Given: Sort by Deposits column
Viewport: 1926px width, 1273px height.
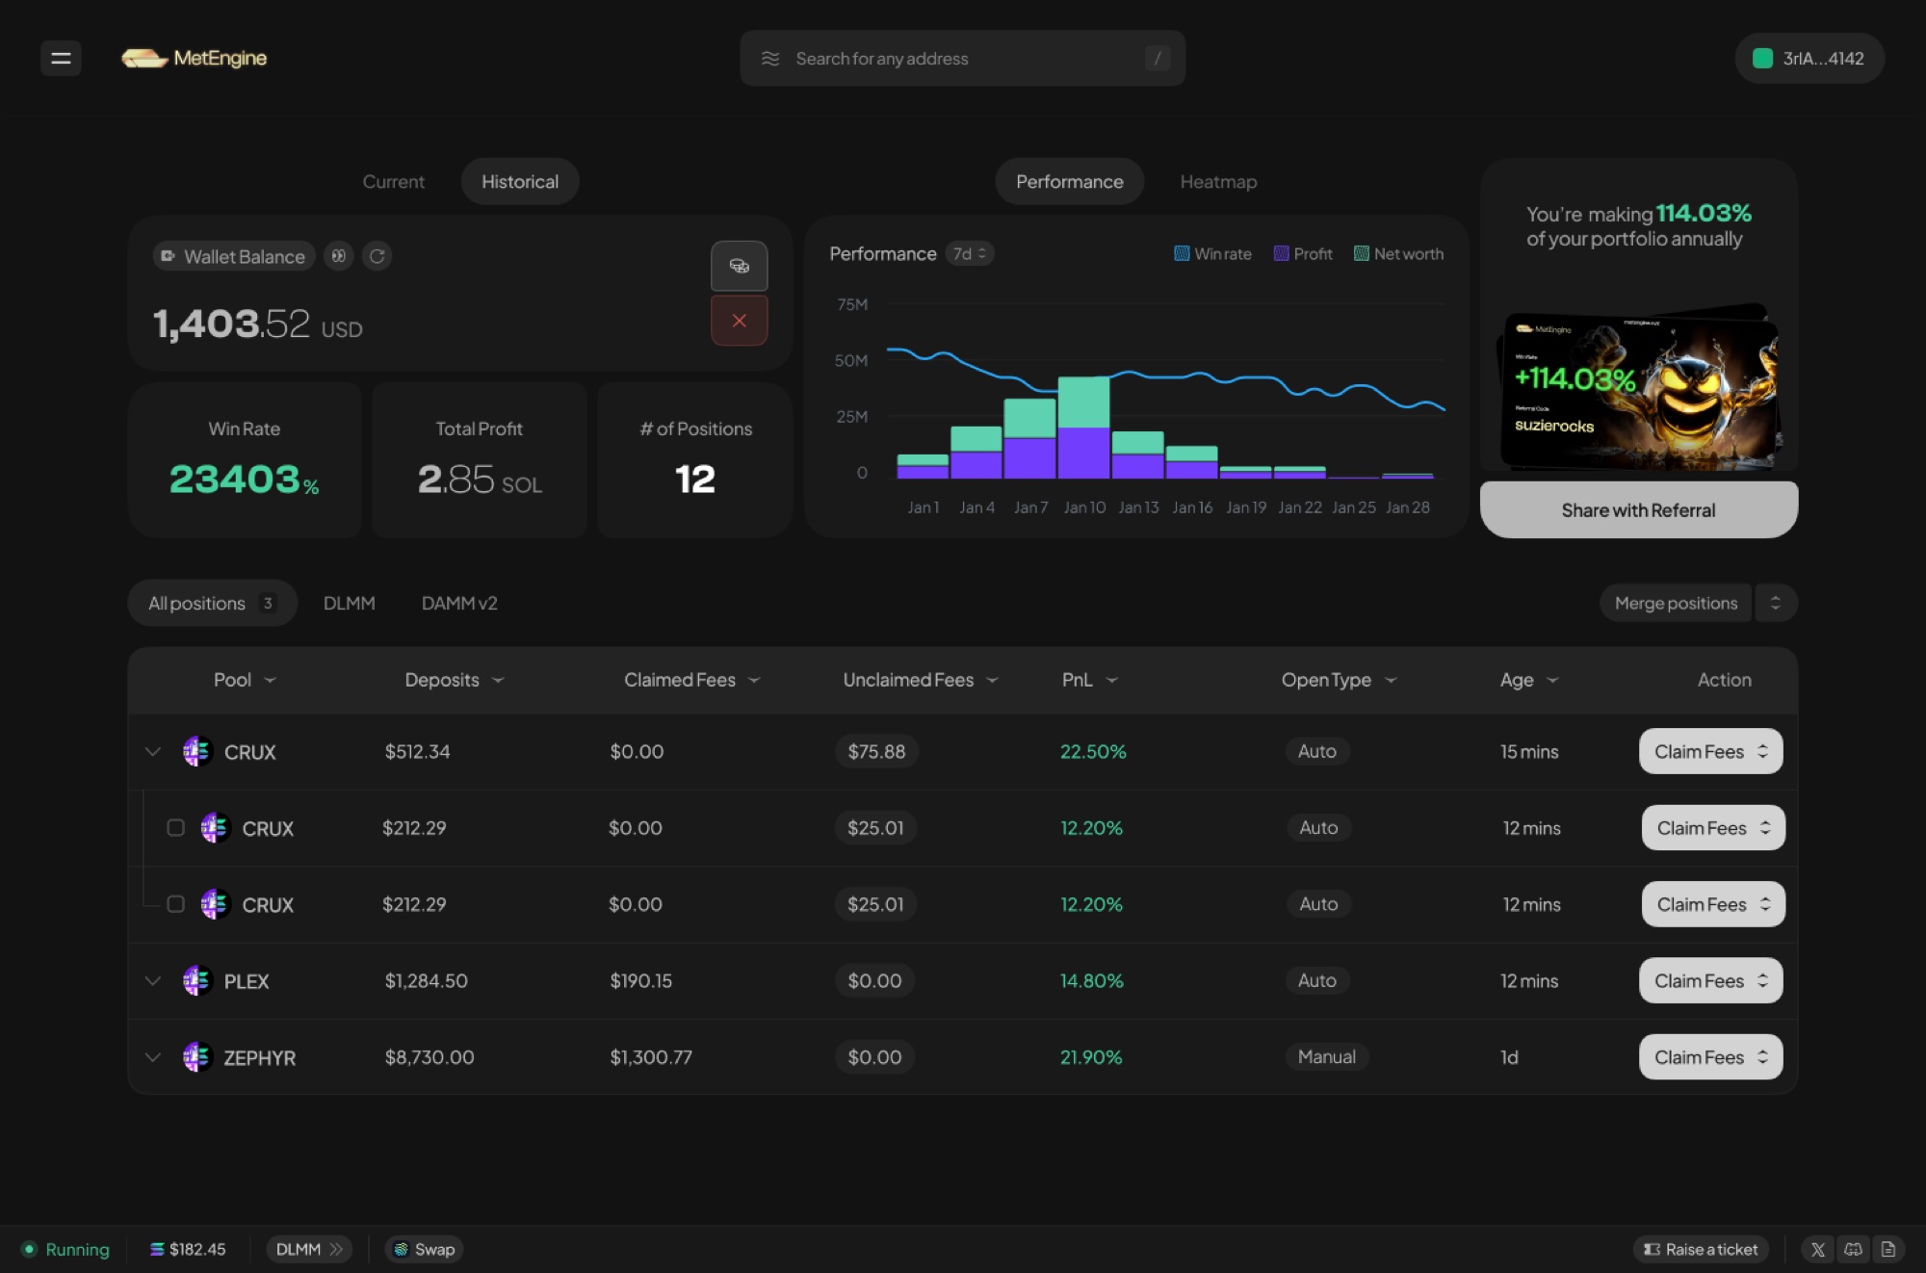Looking at the screenshot, I should coord(454,680).
